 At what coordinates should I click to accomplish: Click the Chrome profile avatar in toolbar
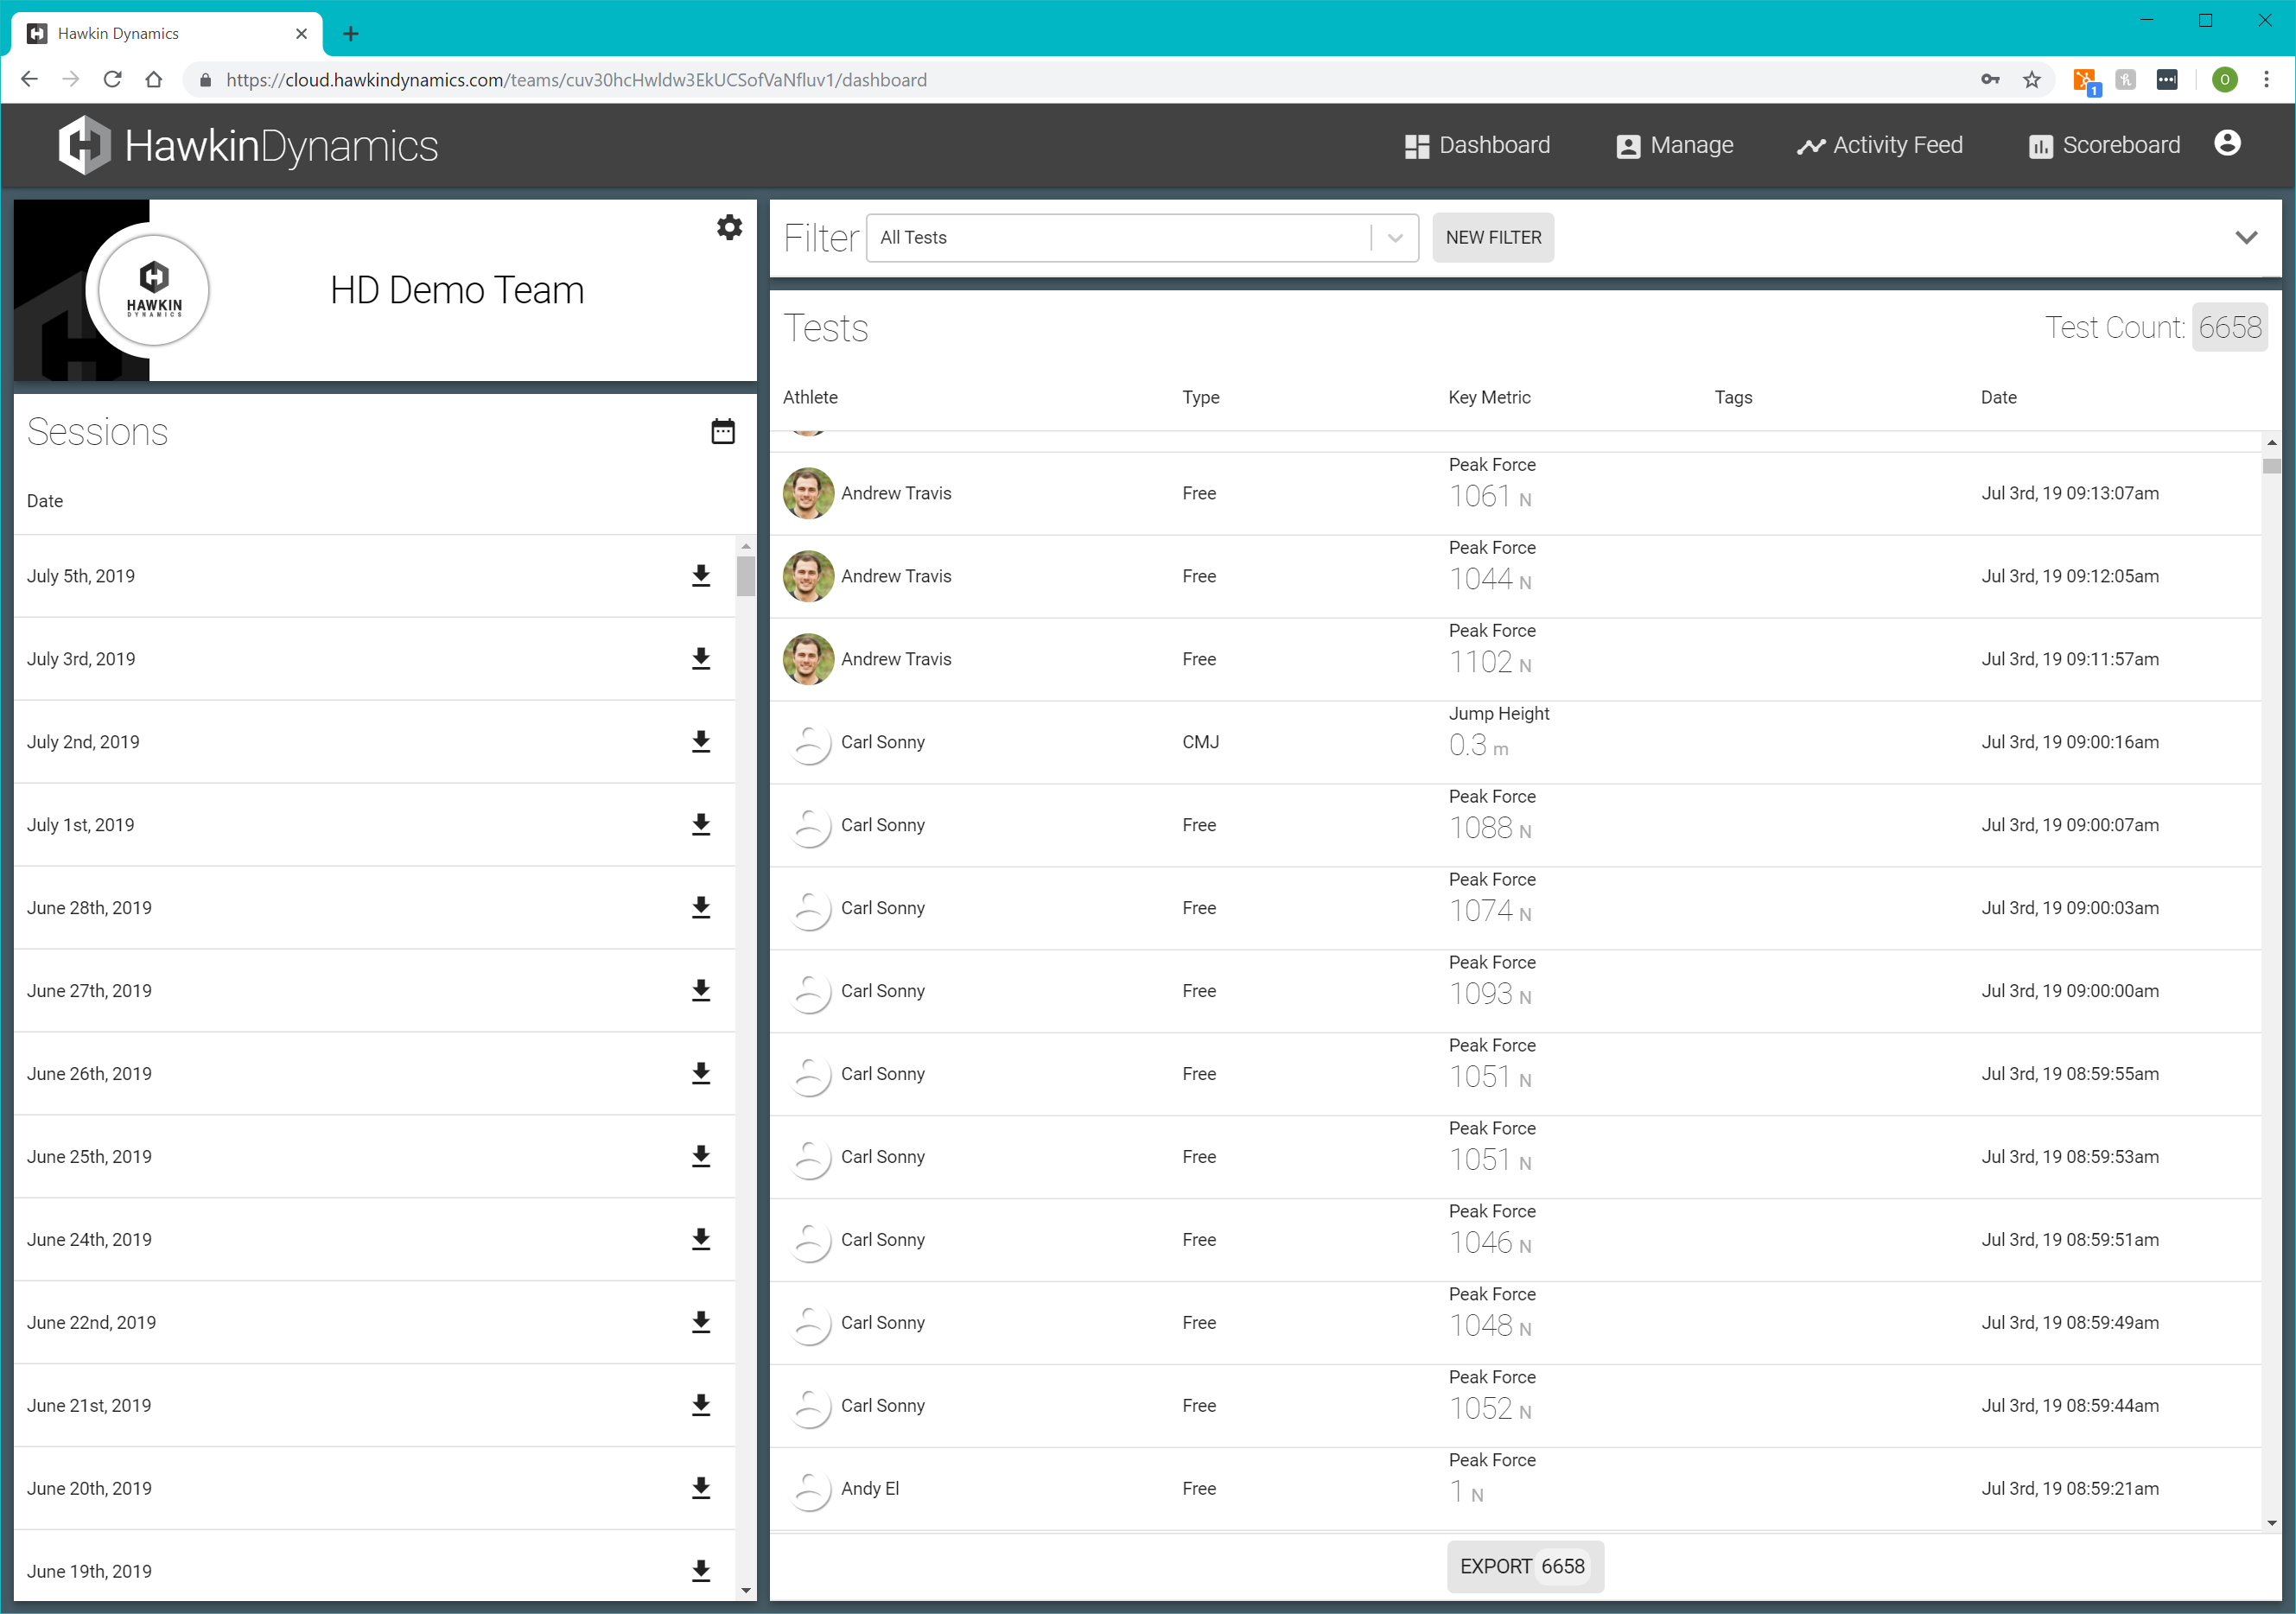(2224, 79)
